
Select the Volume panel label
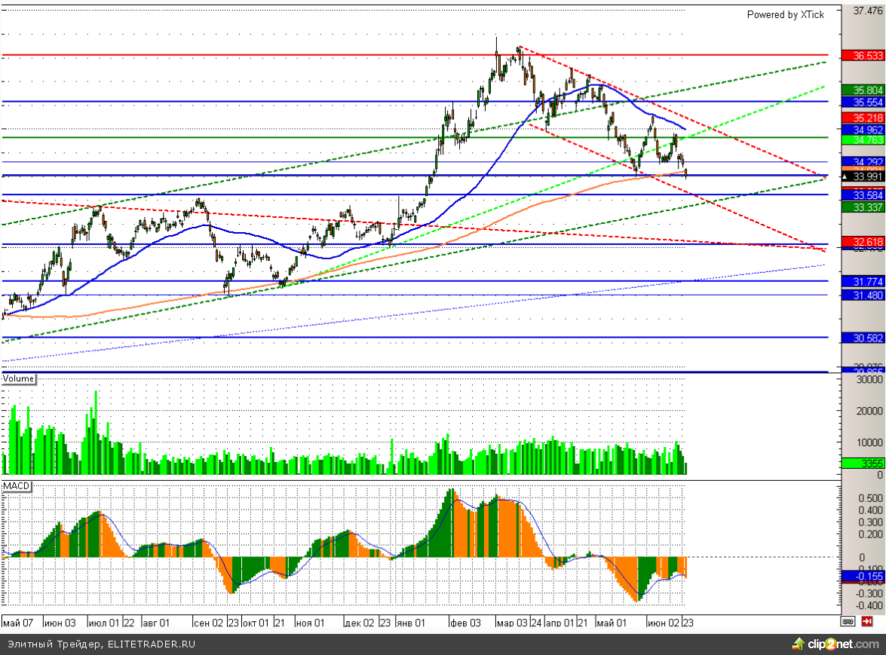[19, 378]
